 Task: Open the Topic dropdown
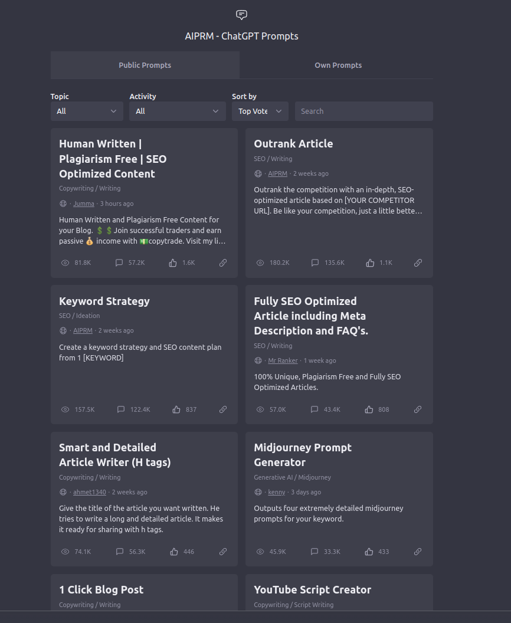tap(87, 111)
